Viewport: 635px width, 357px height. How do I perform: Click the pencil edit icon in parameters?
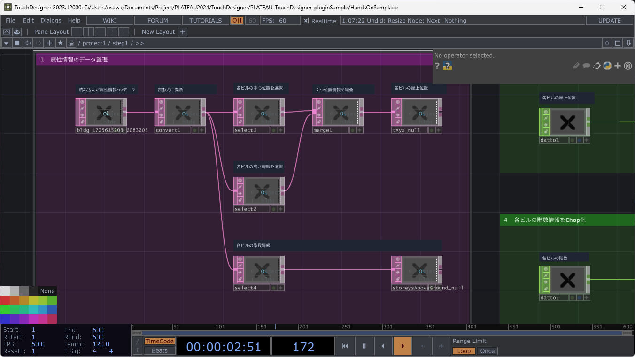(576, 66)
